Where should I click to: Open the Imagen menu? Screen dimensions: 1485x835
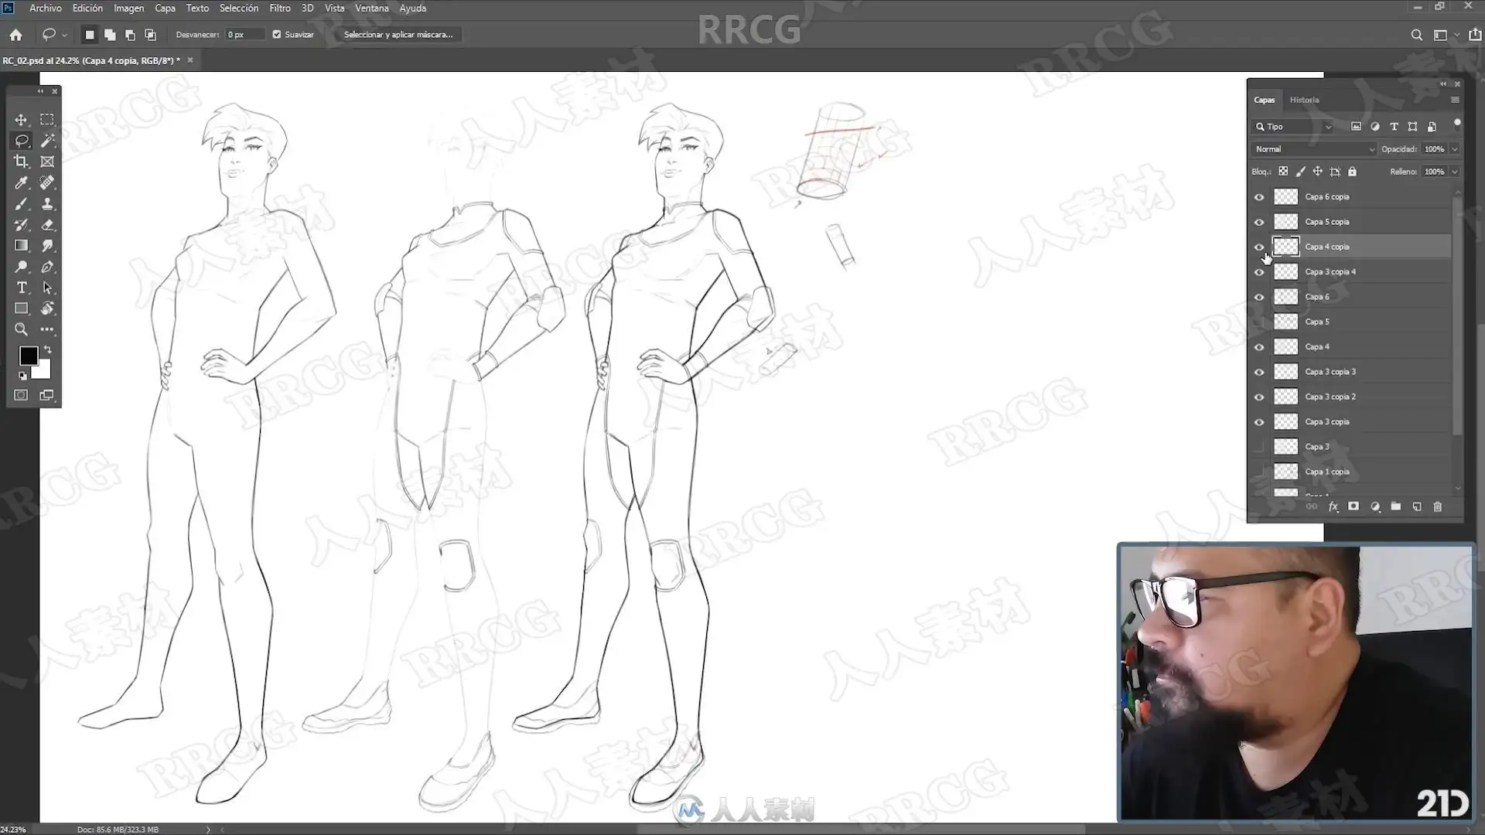pyautogui.click(x=128, y=8)
